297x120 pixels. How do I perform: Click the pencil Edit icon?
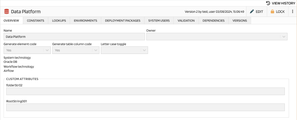pos(252,12)
